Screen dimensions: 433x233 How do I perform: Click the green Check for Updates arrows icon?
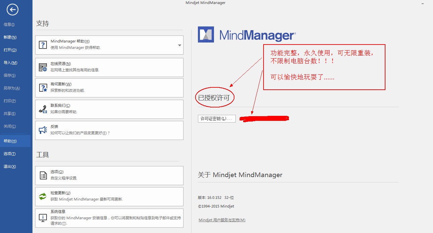coord(43,197)
